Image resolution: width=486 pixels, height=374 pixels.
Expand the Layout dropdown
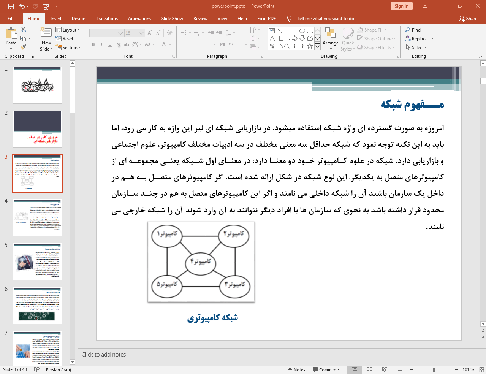coord(68,30)
